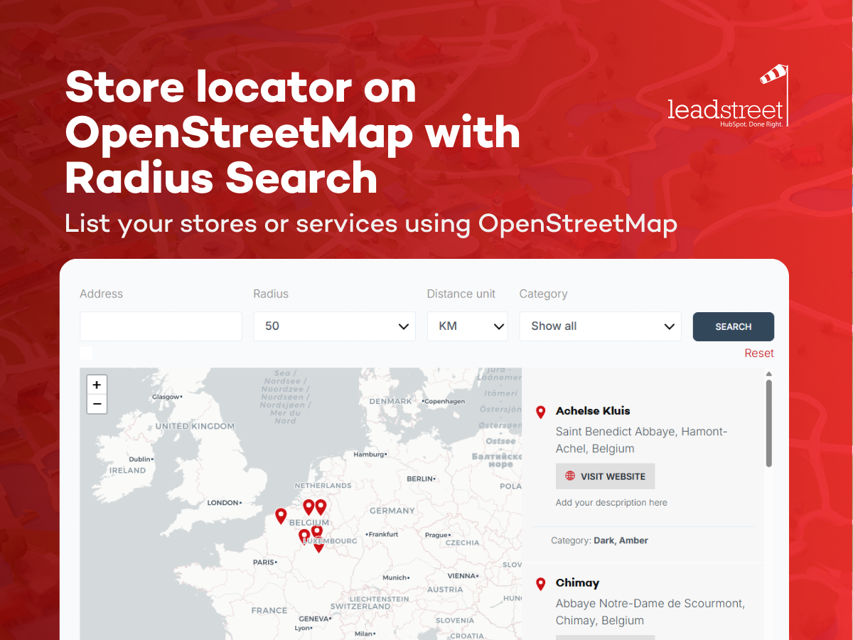Viewport: 853px width, 640px height.
Task: Click the red pin beside Chimay
Action: click(x=540, y=584)
